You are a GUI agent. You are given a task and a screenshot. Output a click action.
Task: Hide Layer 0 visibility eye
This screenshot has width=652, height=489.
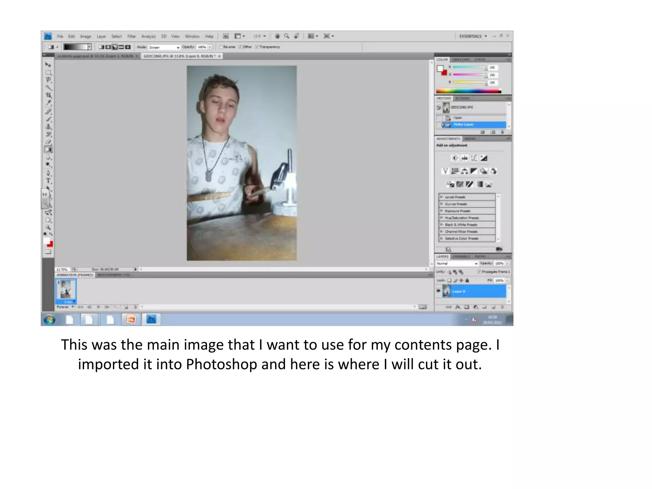[x=438, y=291]
